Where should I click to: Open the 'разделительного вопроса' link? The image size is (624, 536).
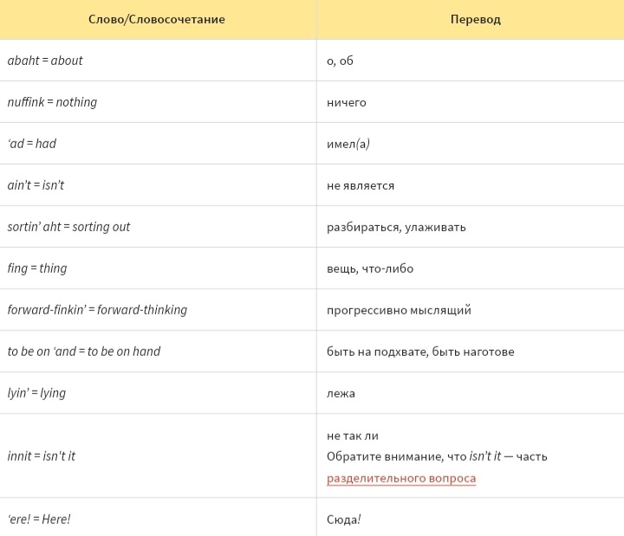400,478
